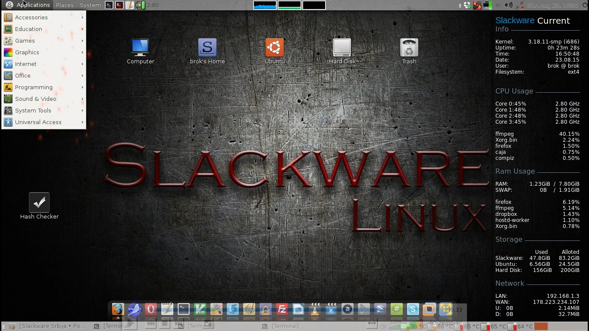Open FileZilla in the dock
Screen dimensions: 589x331
(x=282, y=309)
